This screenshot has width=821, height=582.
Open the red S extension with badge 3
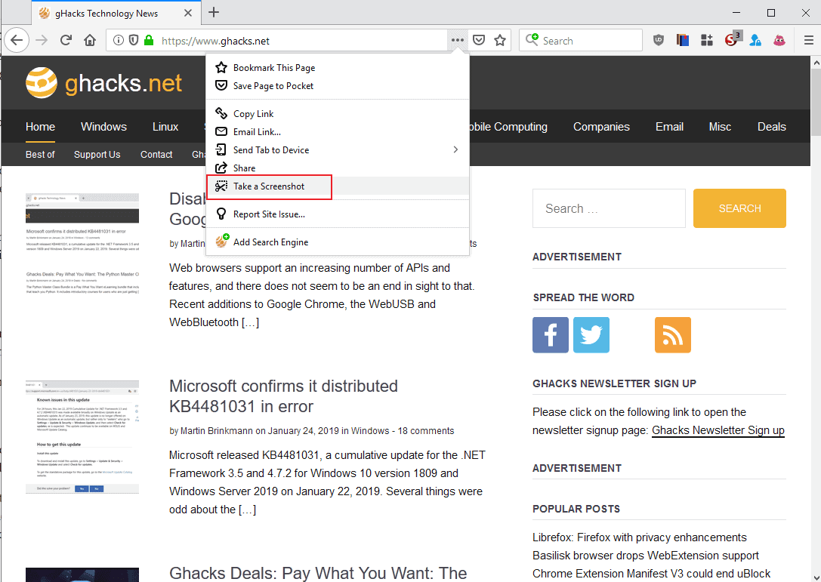[732, 39]
